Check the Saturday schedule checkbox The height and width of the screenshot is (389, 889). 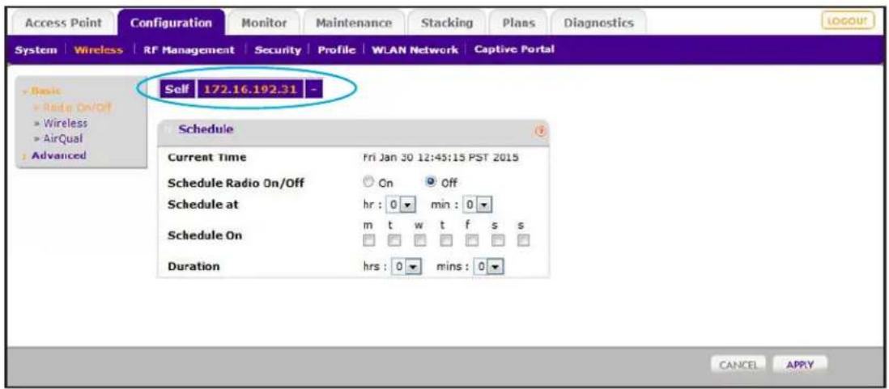[497, 241]
